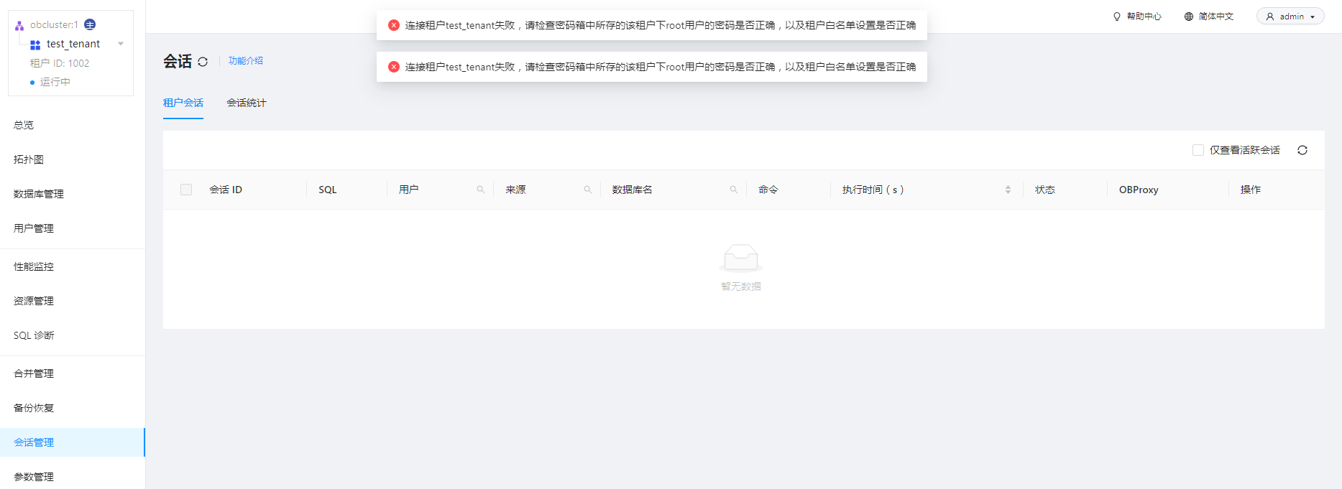Open the 功能介绍 link
Viewport: 1342px width, 489px height.
coord(246,61)
